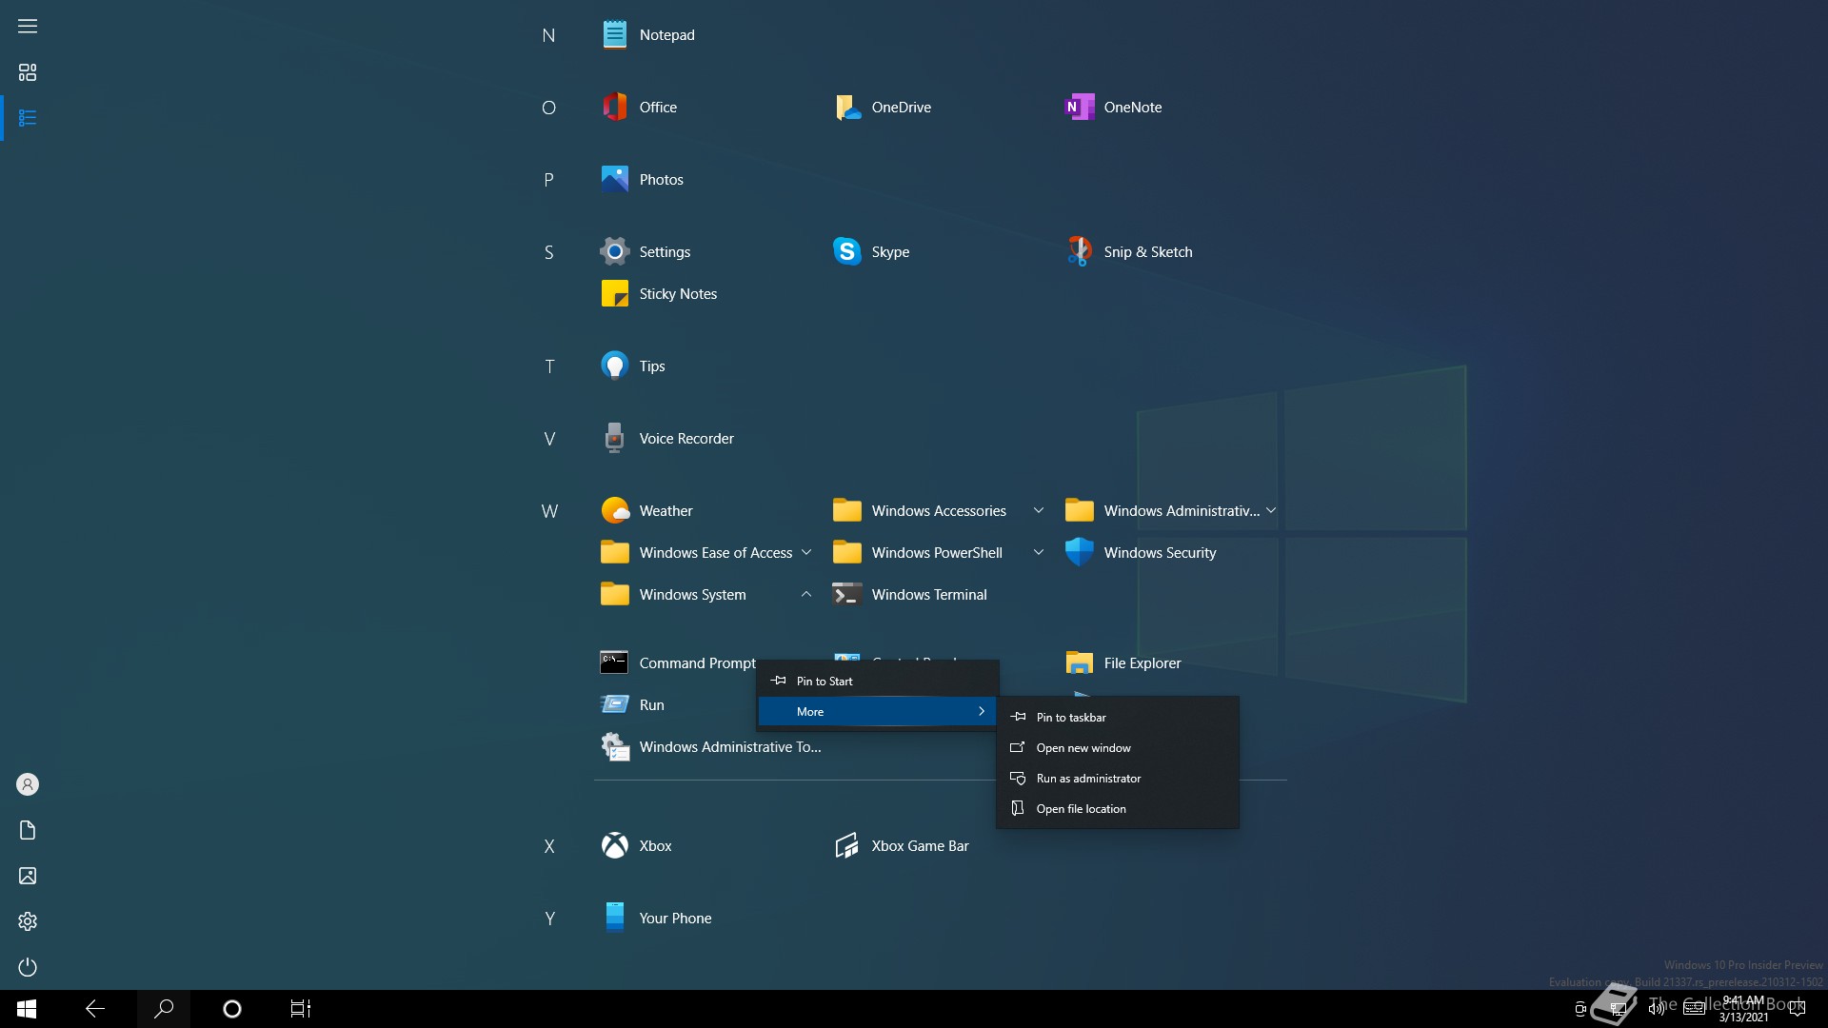This screenshot has width=1828, height=1028.
Task: Open File Explorer under Windows System
Action: point(1123,663)
